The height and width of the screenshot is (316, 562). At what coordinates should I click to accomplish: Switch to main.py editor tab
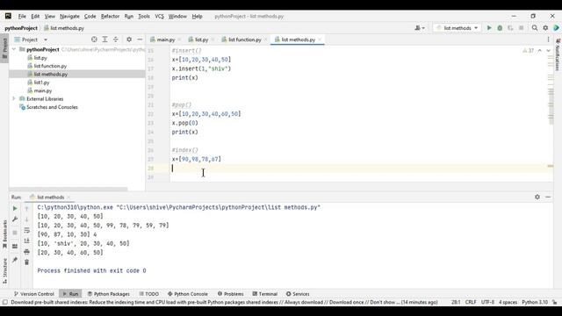point(165,39)
